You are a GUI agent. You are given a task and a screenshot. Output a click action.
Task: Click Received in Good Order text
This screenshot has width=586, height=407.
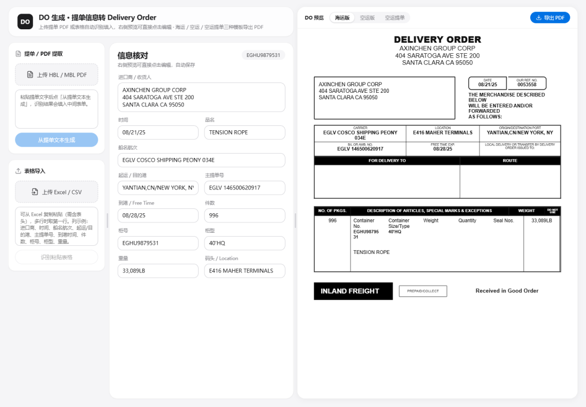pyautogui.click(x=507, y=291)
